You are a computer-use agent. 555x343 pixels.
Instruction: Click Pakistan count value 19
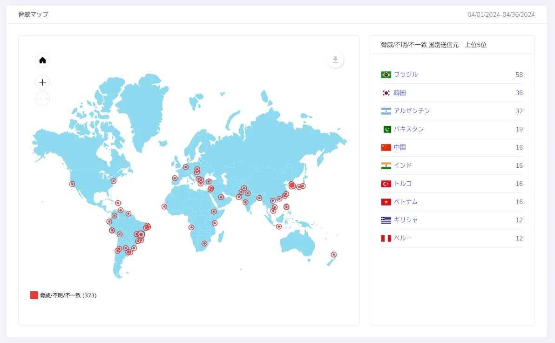click(519, 130)
